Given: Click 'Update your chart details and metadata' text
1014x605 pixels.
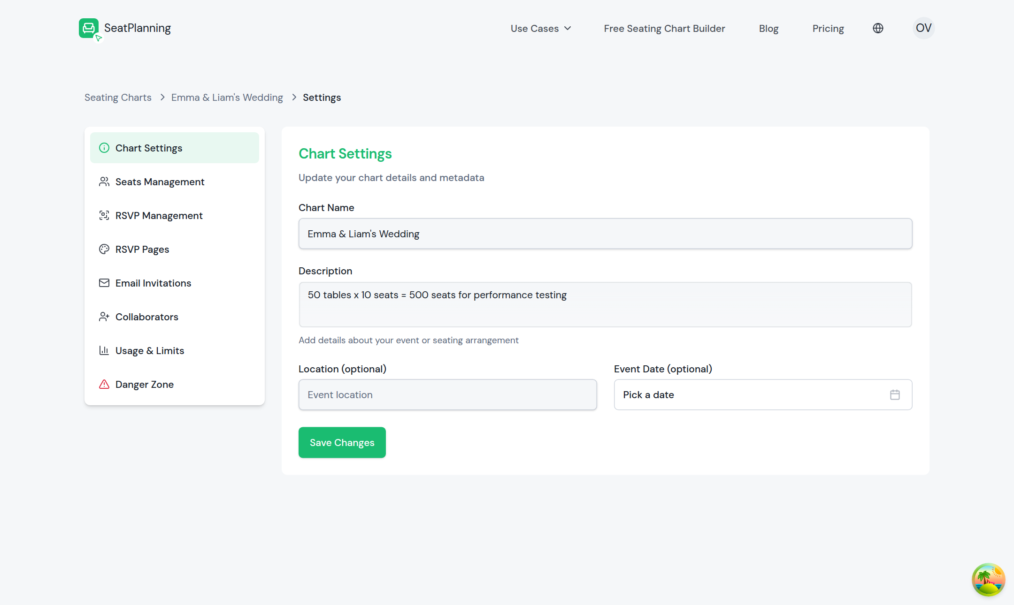Looking at the screenshot, I should pos(391,177).
